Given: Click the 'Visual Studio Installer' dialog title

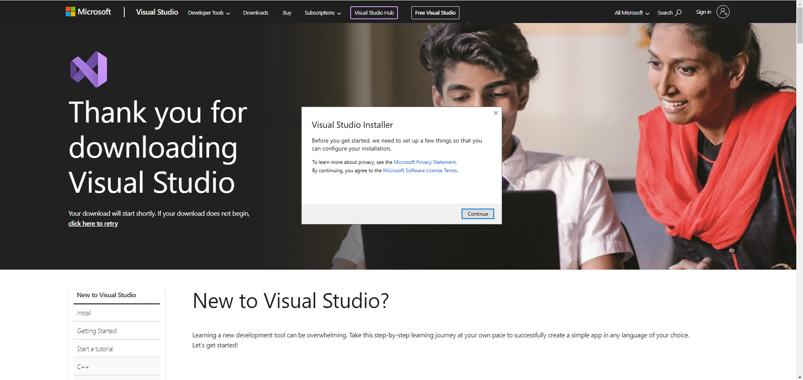Looking at the screenshot, I should (352, 125).
